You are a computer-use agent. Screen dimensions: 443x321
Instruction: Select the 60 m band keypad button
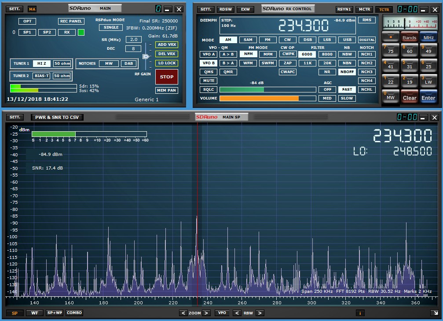[x=410, y=50]
